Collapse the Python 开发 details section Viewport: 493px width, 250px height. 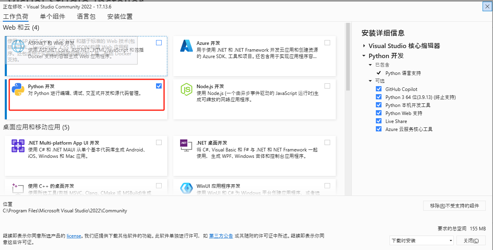click(x=364, y=56)
